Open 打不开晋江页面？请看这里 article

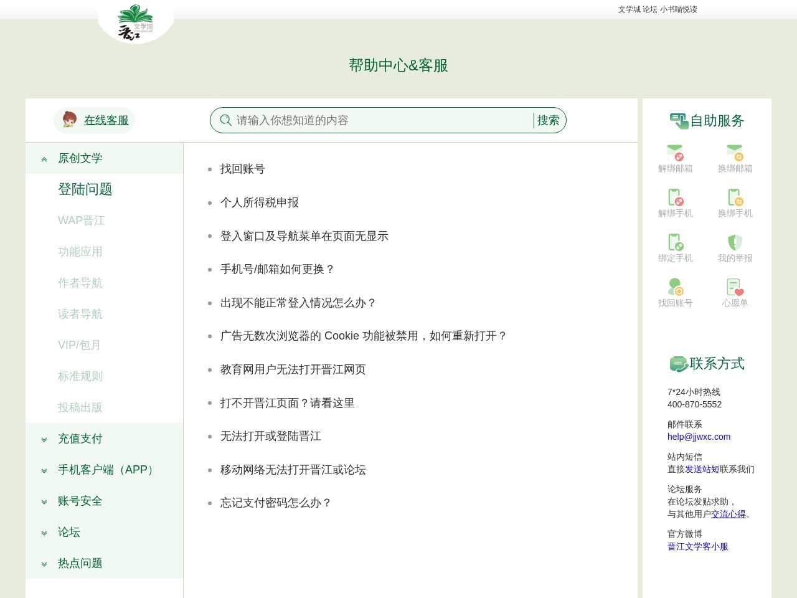pyautogui.click(x=288, y=403)
